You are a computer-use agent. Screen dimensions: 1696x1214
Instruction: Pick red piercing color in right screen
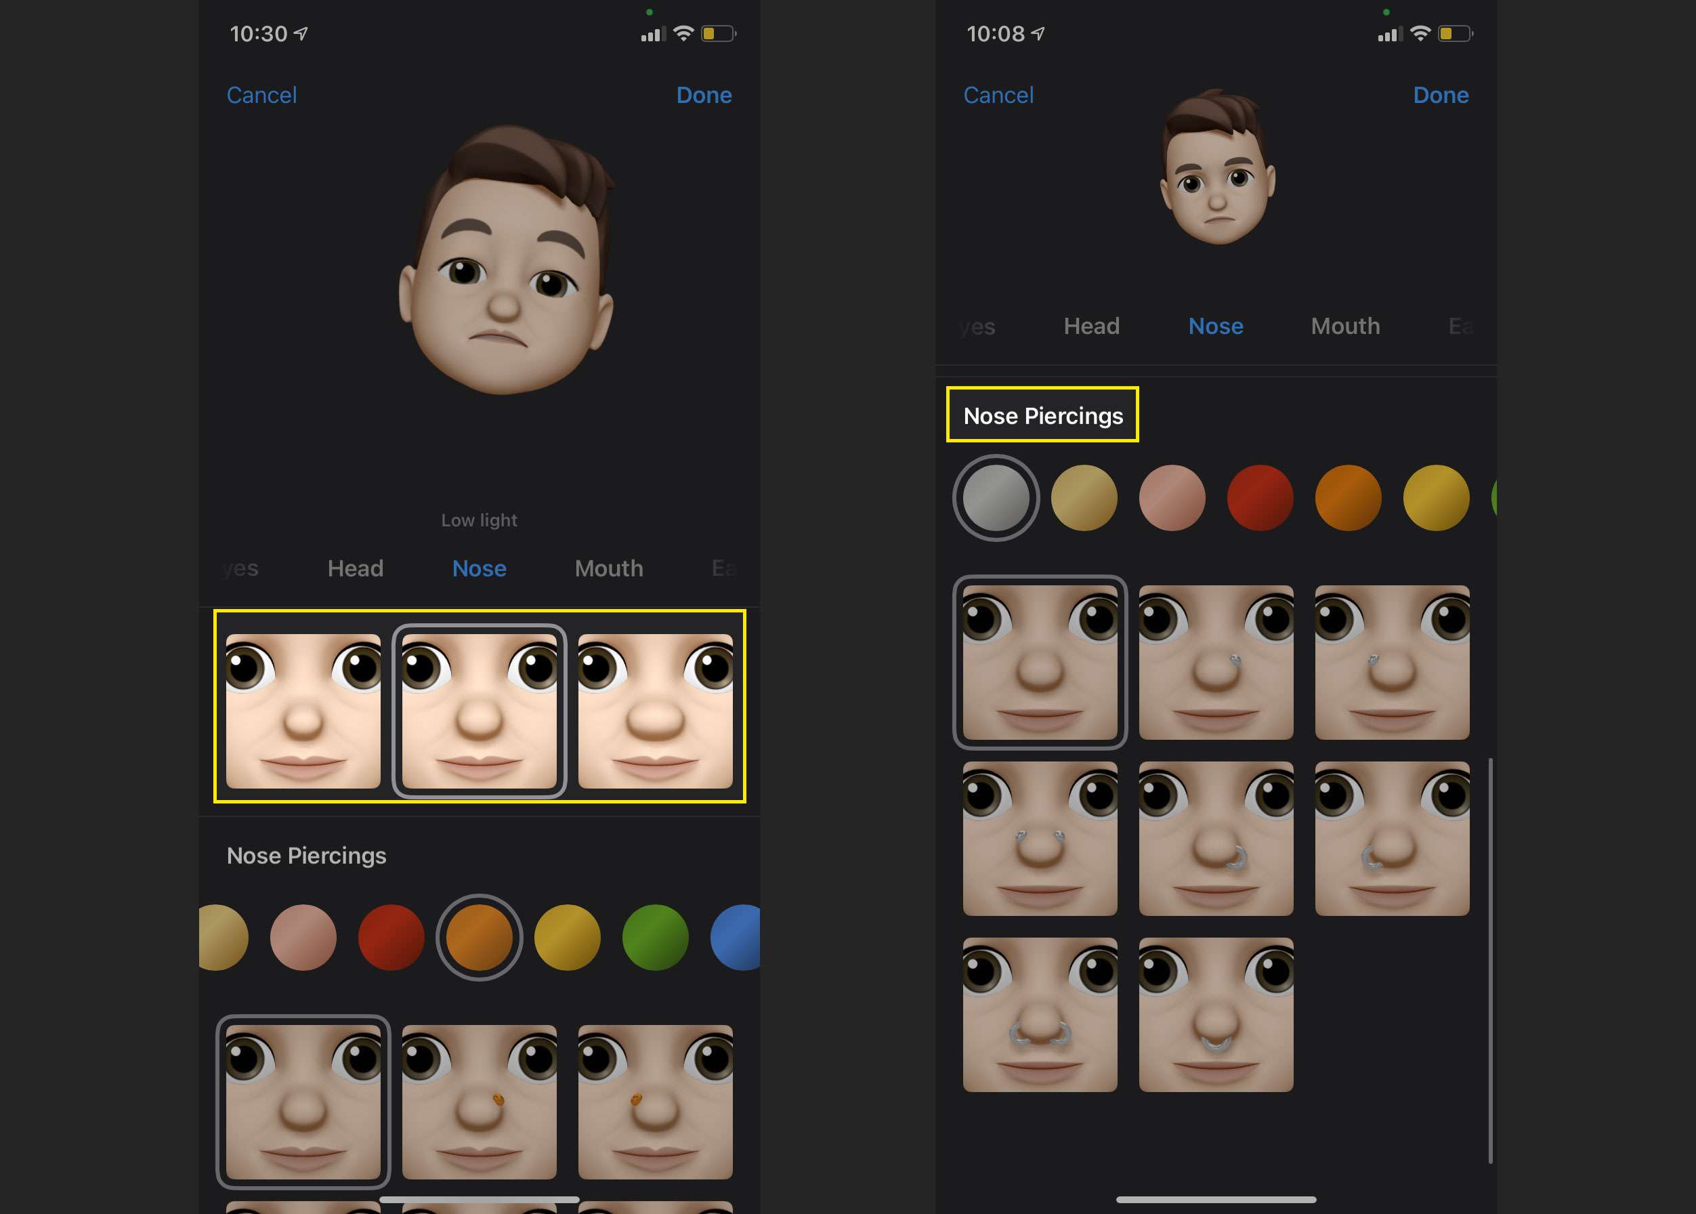(x=1260, y=498)
